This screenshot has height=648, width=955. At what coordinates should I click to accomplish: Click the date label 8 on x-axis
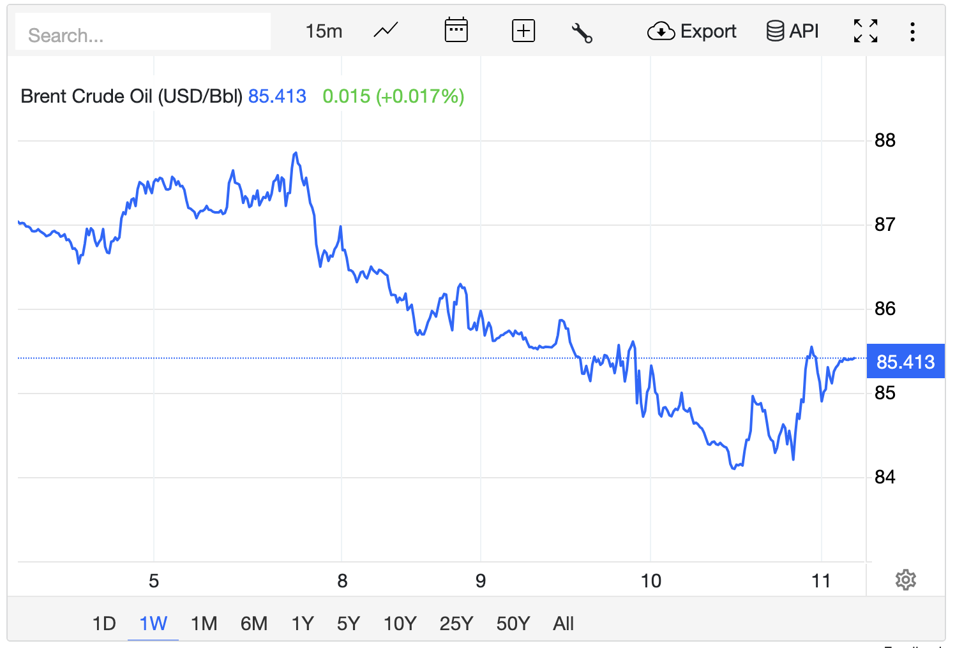pyautogui.click(x=342, y=581)
